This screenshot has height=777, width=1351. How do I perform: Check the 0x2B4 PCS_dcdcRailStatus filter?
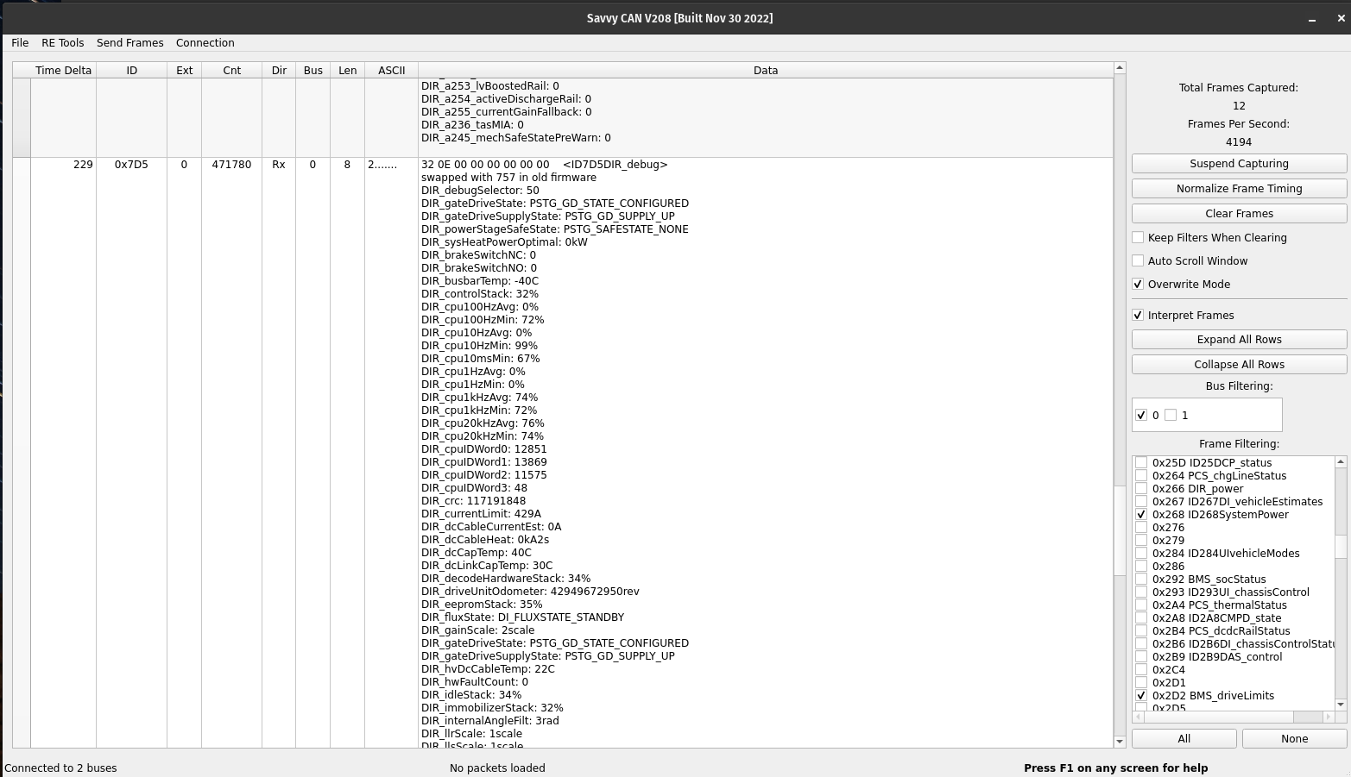[x=1141, y=631]
